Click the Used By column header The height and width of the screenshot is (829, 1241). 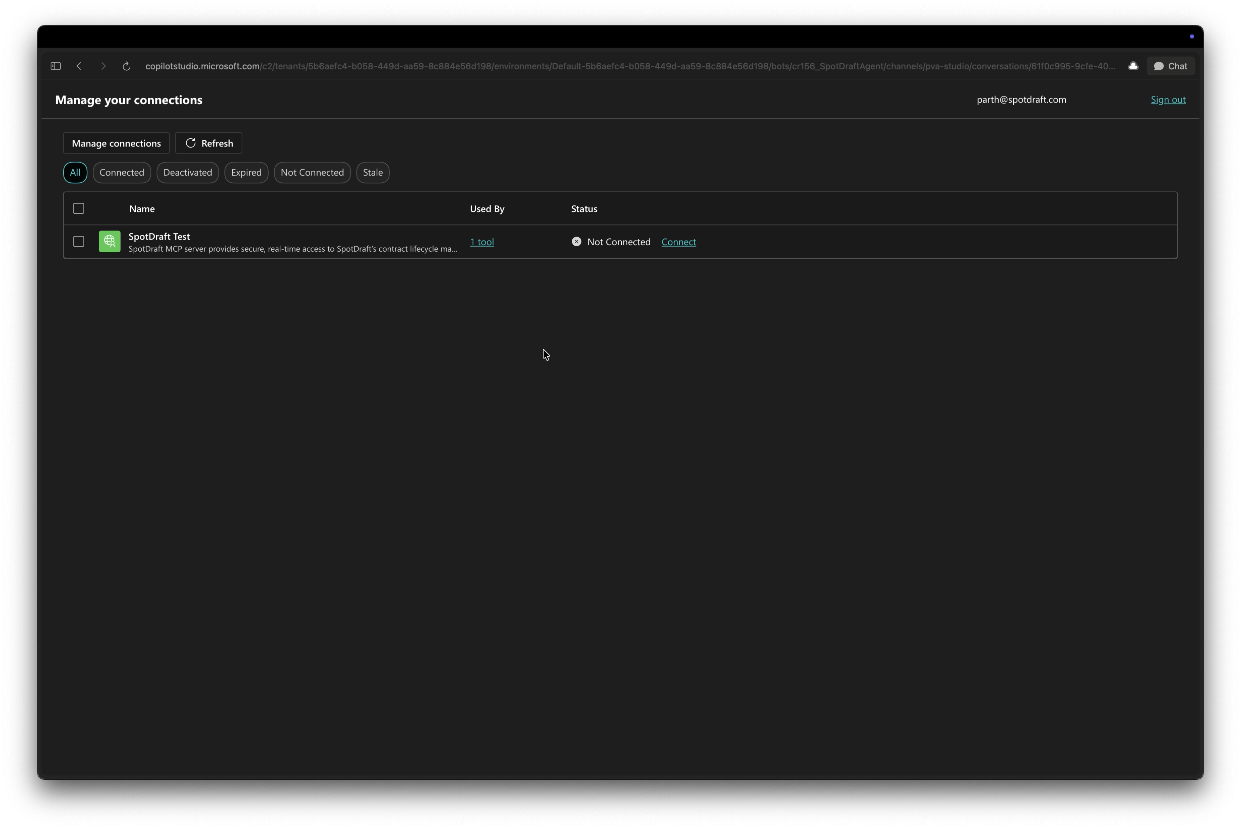coord(487,209)
